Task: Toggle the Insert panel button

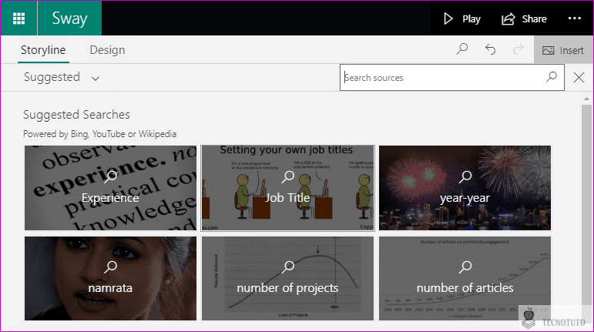Action: point(563,50)
